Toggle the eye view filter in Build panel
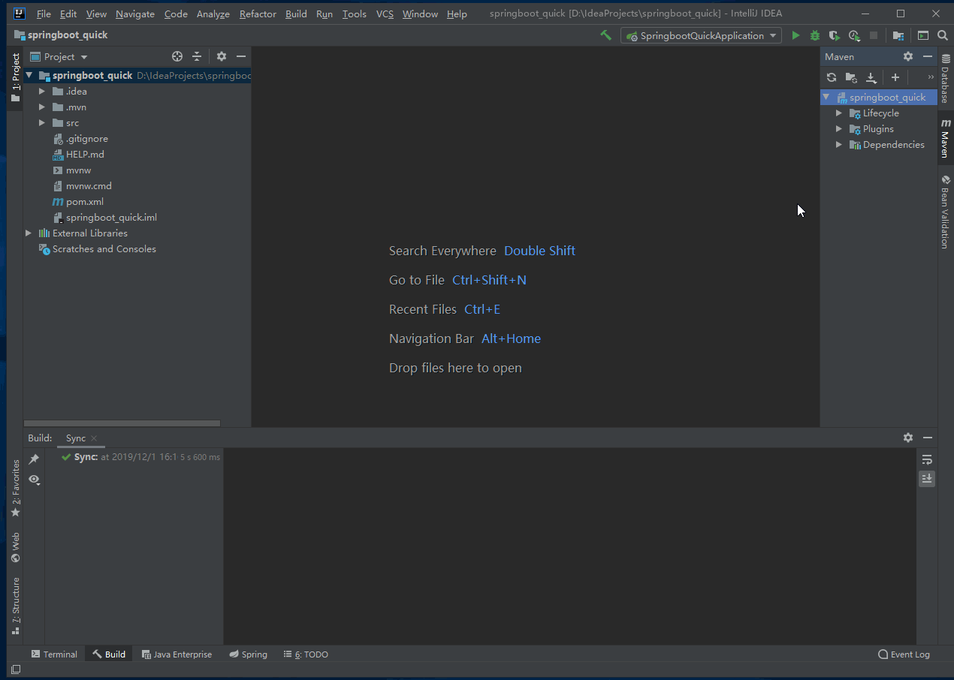954x680 pixels. (x=34, y=479)
